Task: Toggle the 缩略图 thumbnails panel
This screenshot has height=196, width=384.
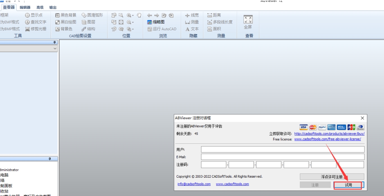Action: 156,22
